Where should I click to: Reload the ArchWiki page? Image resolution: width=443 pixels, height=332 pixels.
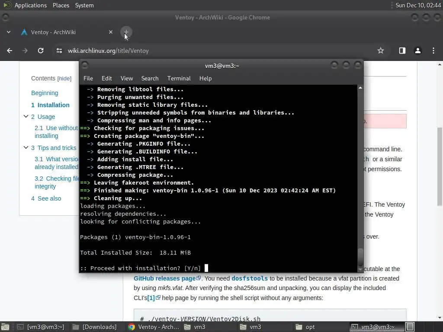coord(41,51)
